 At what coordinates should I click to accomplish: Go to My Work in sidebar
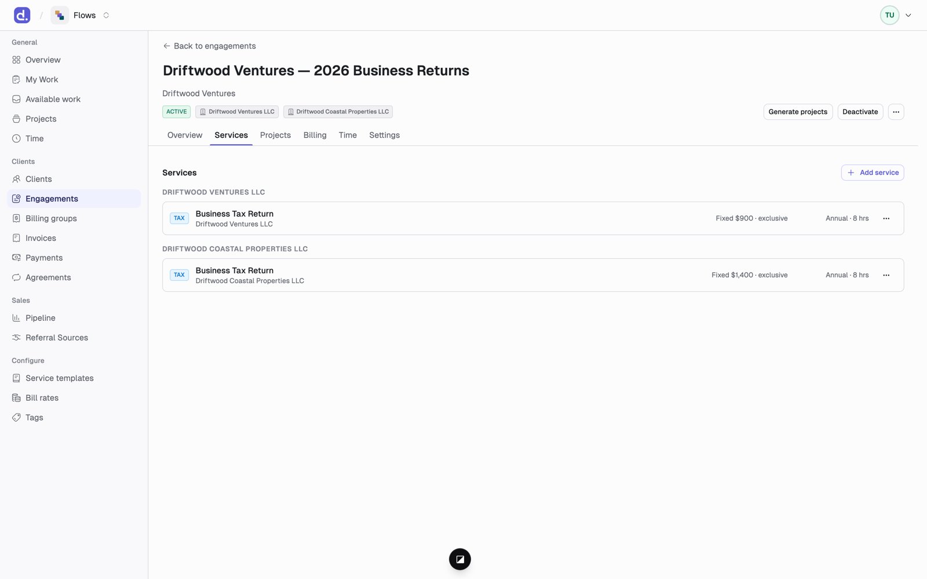coord(74,79)
